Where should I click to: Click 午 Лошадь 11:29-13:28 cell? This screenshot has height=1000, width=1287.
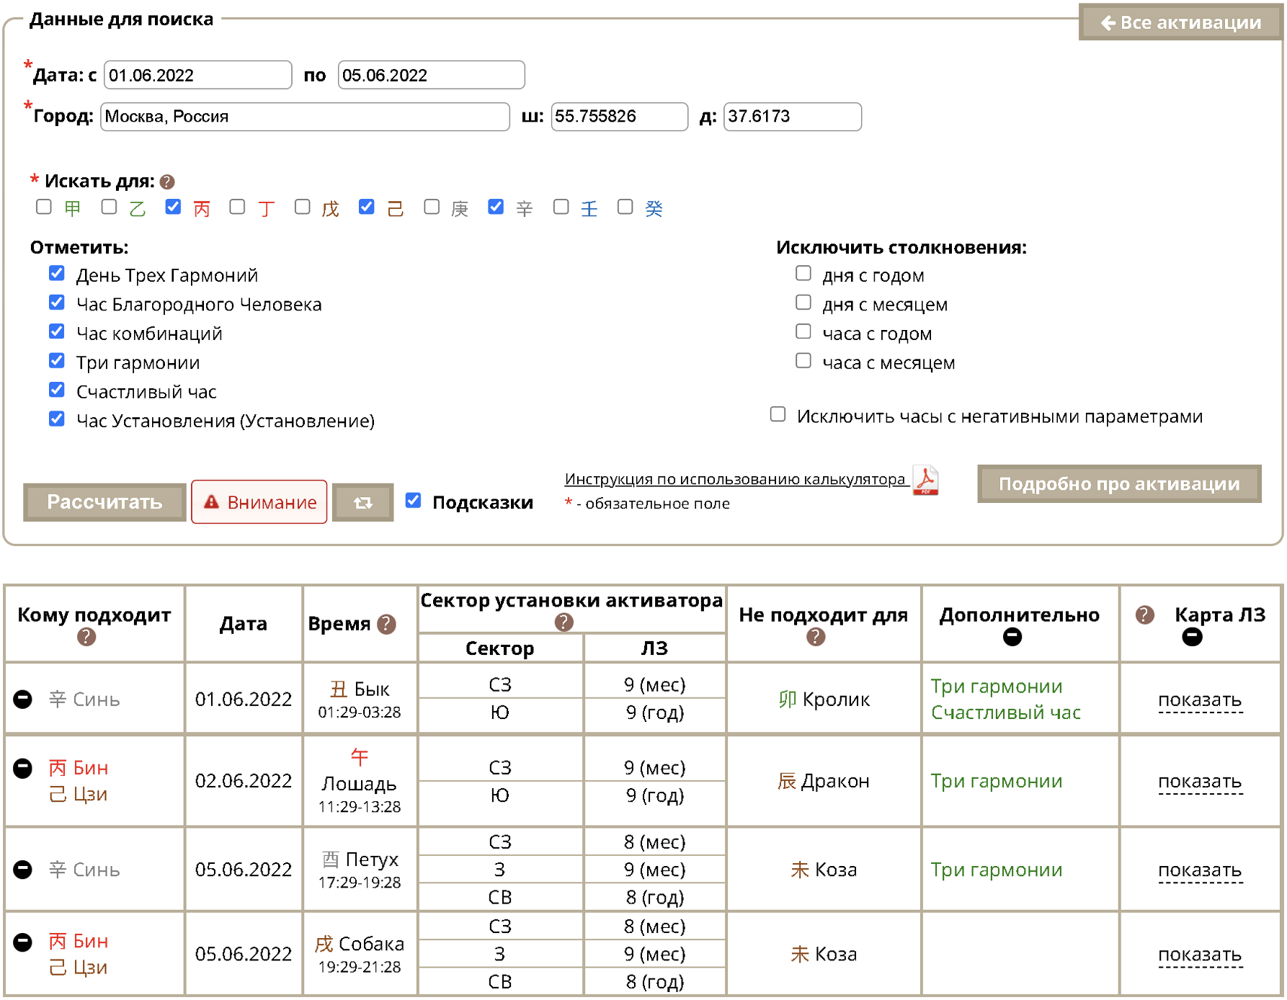tap(360, 781)
